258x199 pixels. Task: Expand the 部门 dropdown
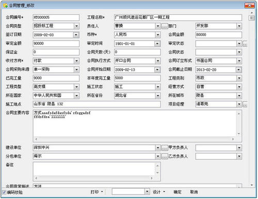pyautogui.click(x=239, y=26)
